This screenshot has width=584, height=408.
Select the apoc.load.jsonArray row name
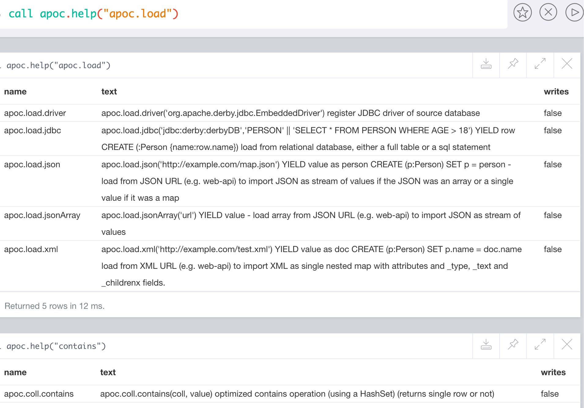pos(42,215)
